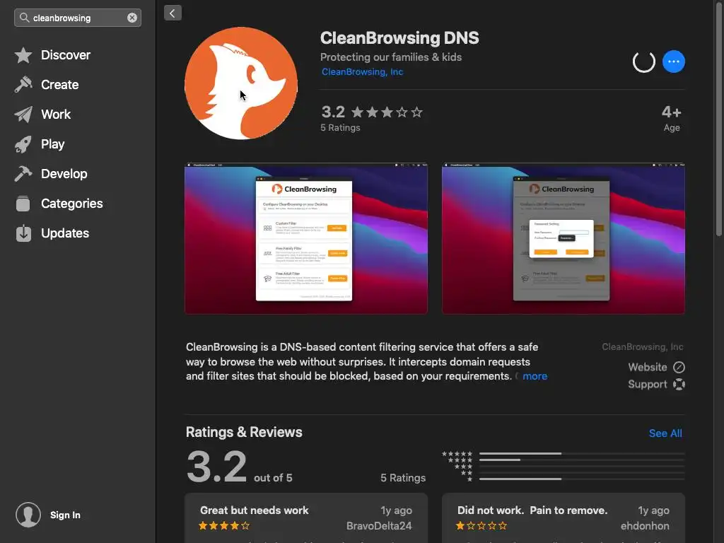Click the magnifying glass search icon
This screenshot has height=543, width=724.
pos(25,18)
